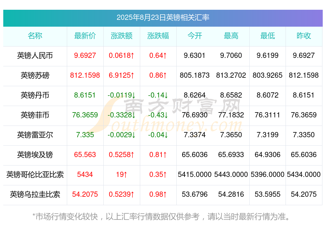The width and height of the screenshot is (326, 227).
Task: Click change percent -0.14↓
Action: click(x=158, y=95)
